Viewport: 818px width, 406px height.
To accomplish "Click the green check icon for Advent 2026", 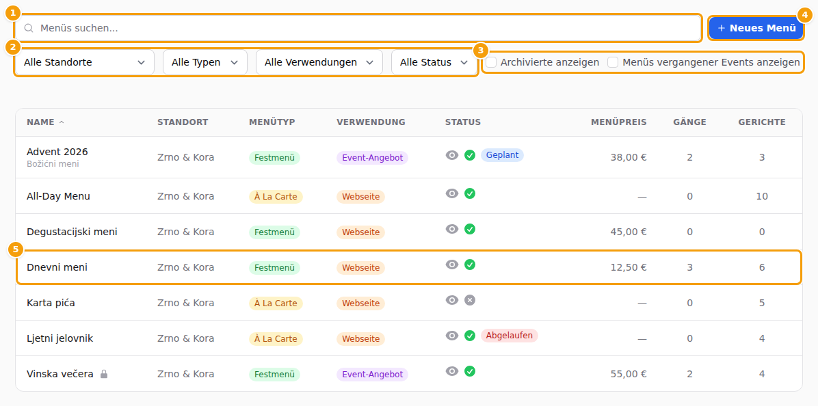I will pos(470,154).
